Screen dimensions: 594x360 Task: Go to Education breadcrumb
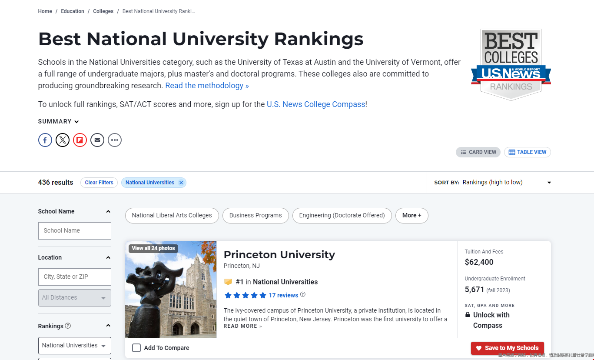[73, 11]
